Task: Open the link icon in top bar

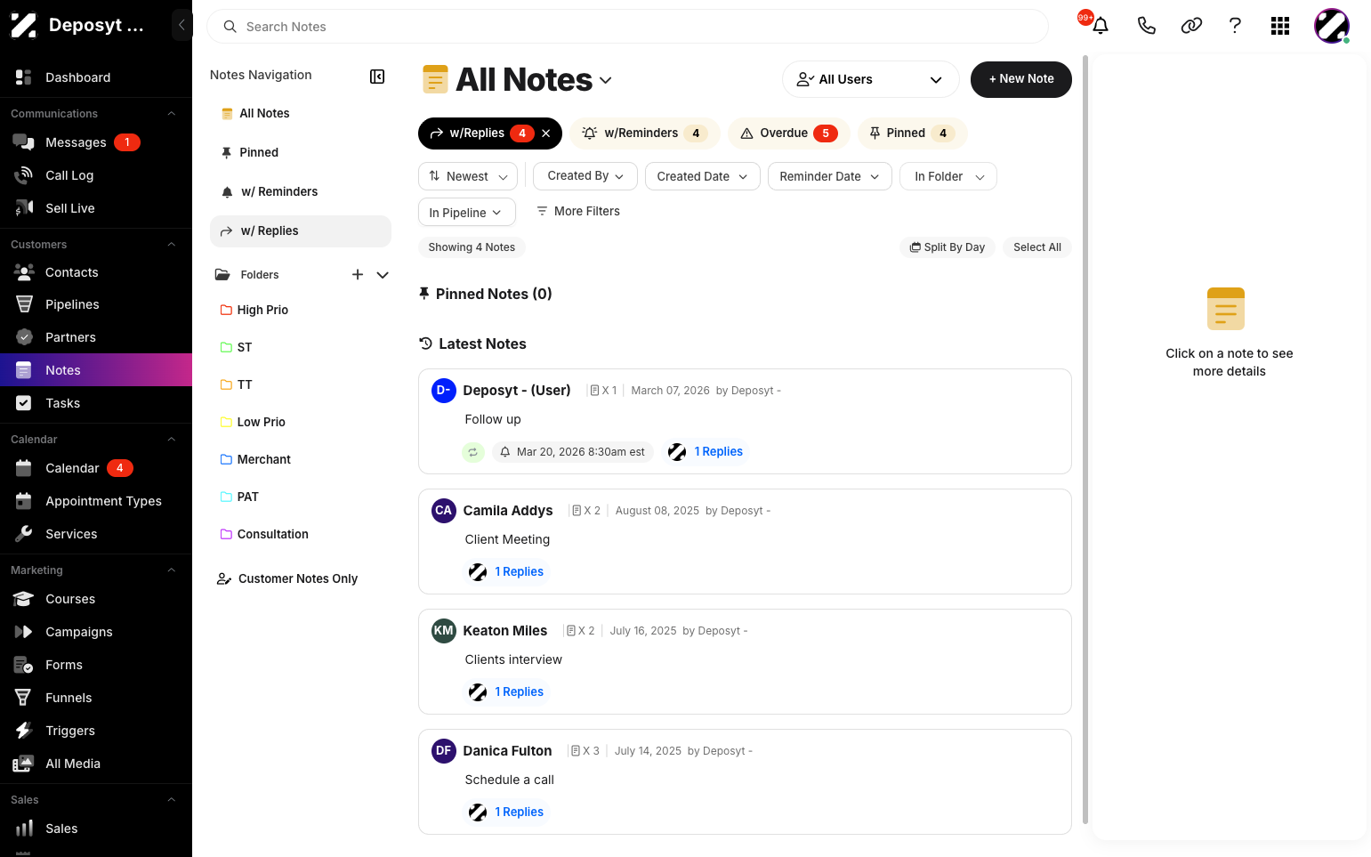Action: coord(1191,26)
